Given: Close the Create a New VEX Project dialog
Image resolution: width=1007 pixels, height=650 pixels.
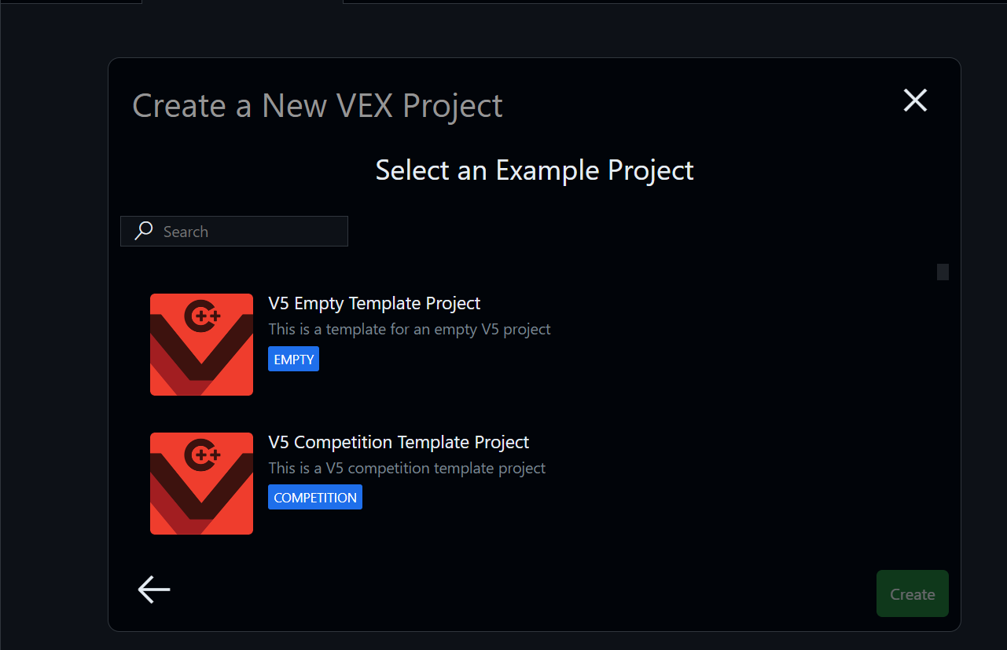Looking at the screenshot, I should pyautogui.click(x=915, y=100).
